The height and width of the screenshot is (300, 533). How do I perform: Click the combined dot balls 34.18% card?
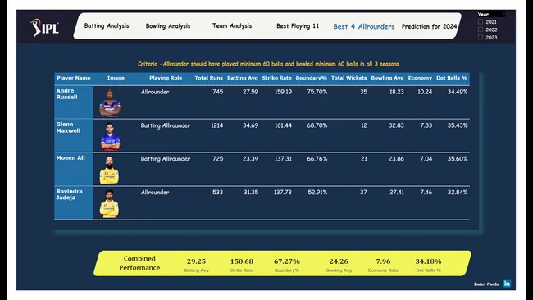(x=428, y=265)
